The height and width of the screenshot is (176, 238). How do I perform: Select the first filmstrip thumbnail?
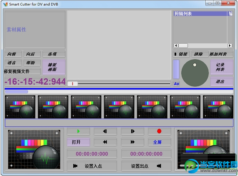pos(20,106)
